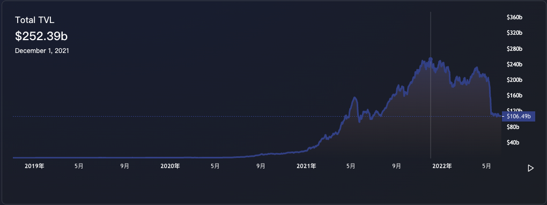The height and width of the screenshot is (205, 547).
Task: Click the play triangle icon beside the chart
Action: (x=530, y=169)
